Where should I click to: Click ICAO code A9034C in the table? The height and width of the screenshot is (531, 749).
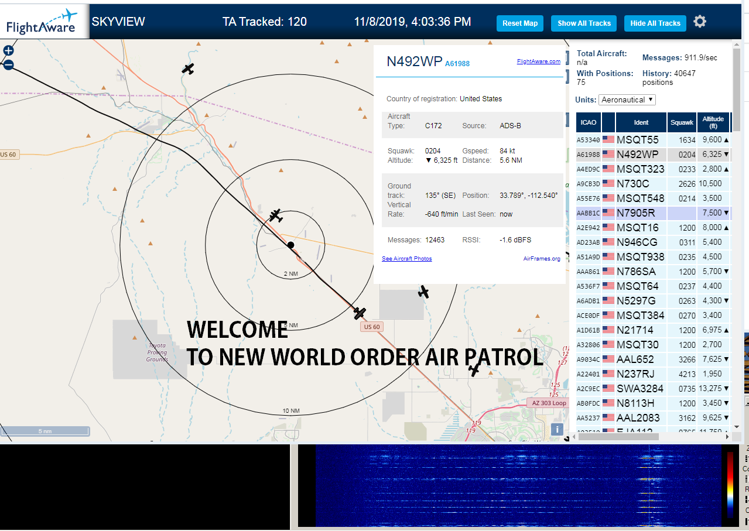(588, 360)
